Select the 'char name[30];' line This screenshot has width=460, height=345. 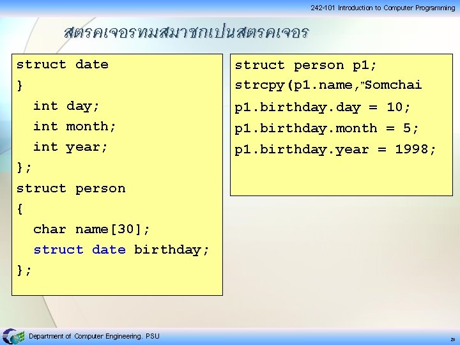point(91,229)
